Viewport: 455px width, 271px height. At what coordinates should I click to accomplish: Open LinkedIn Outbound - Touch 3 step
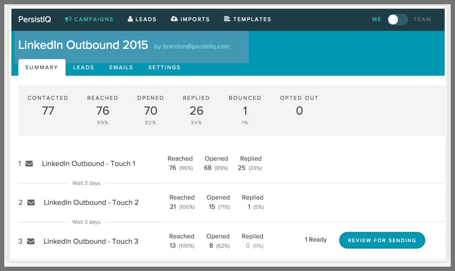[x=91, y=241]
